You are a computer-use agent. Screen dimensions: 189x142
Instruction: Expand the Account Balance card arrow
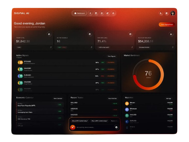point(173,47)
